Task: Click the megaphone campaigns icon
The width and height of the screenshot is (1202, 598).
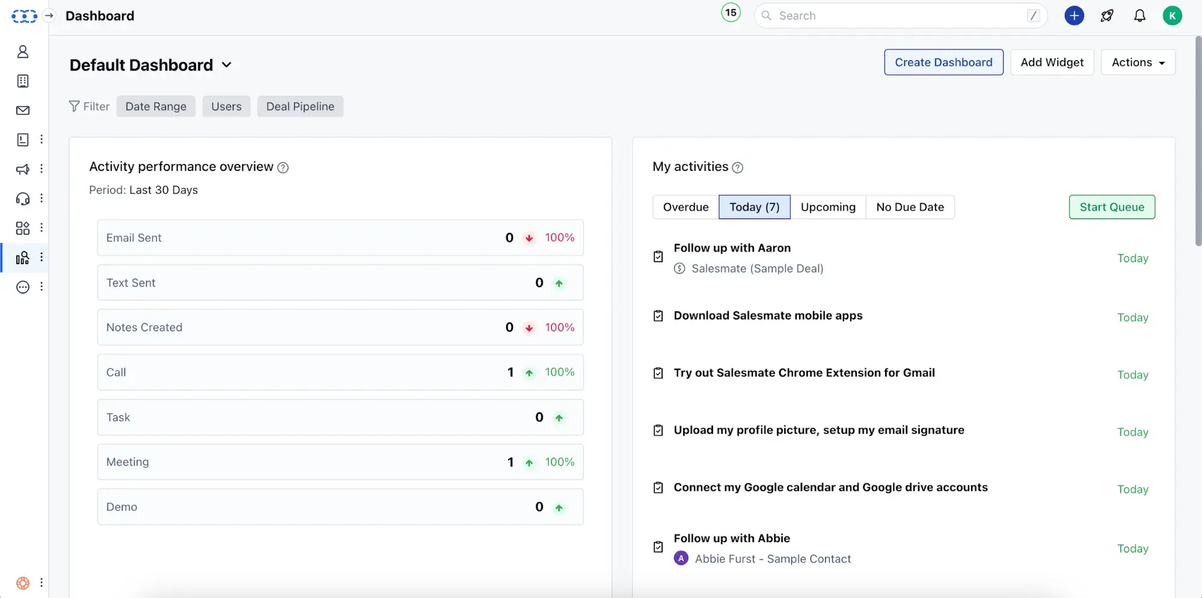Action: click(x=23, y=169)
